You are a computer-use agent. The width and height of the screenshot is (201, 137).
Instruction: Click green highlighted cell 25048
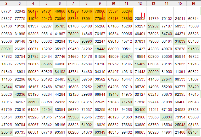click(x=180, y=125)
